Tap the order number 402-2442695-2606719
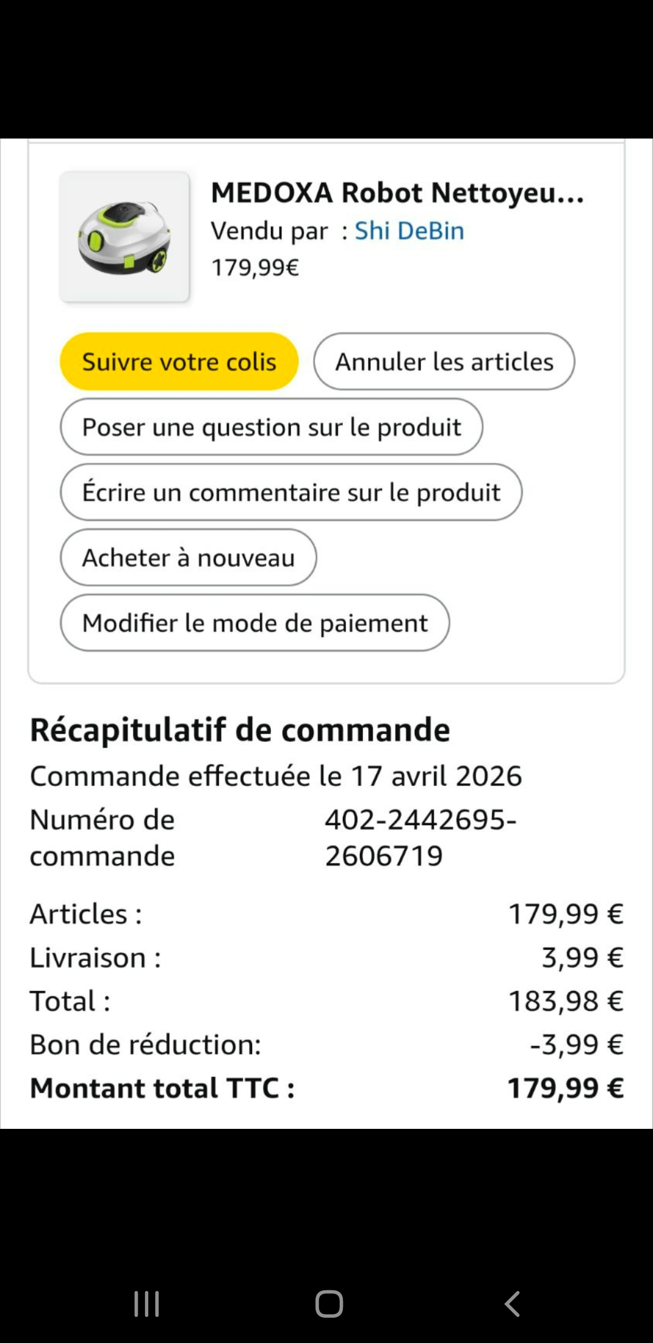The image size is (653, 1343). pos(420,838)
